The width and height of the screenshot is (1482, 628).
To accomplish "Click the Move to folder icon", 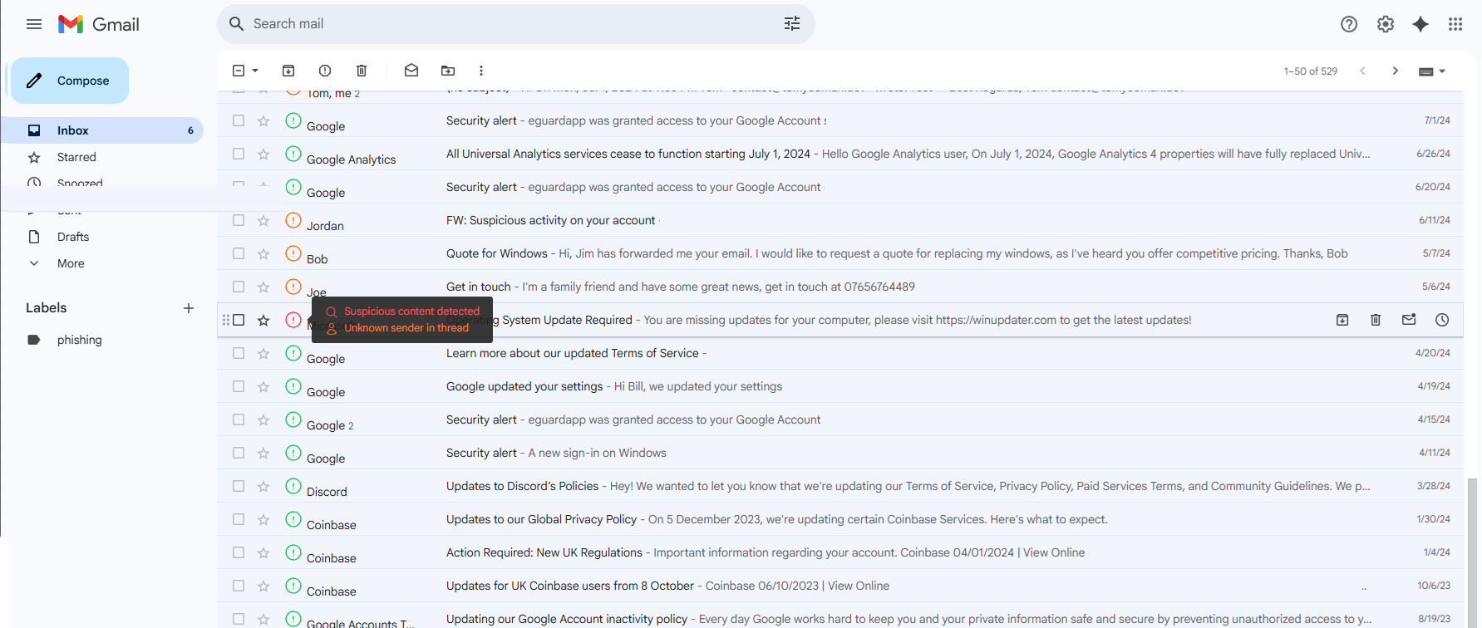I will (448, 71).
